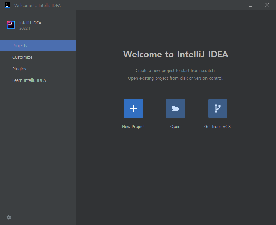This screenshot has width=276, height=225.
Task: Click the New Project plus icon
Action: click(133, 108)
